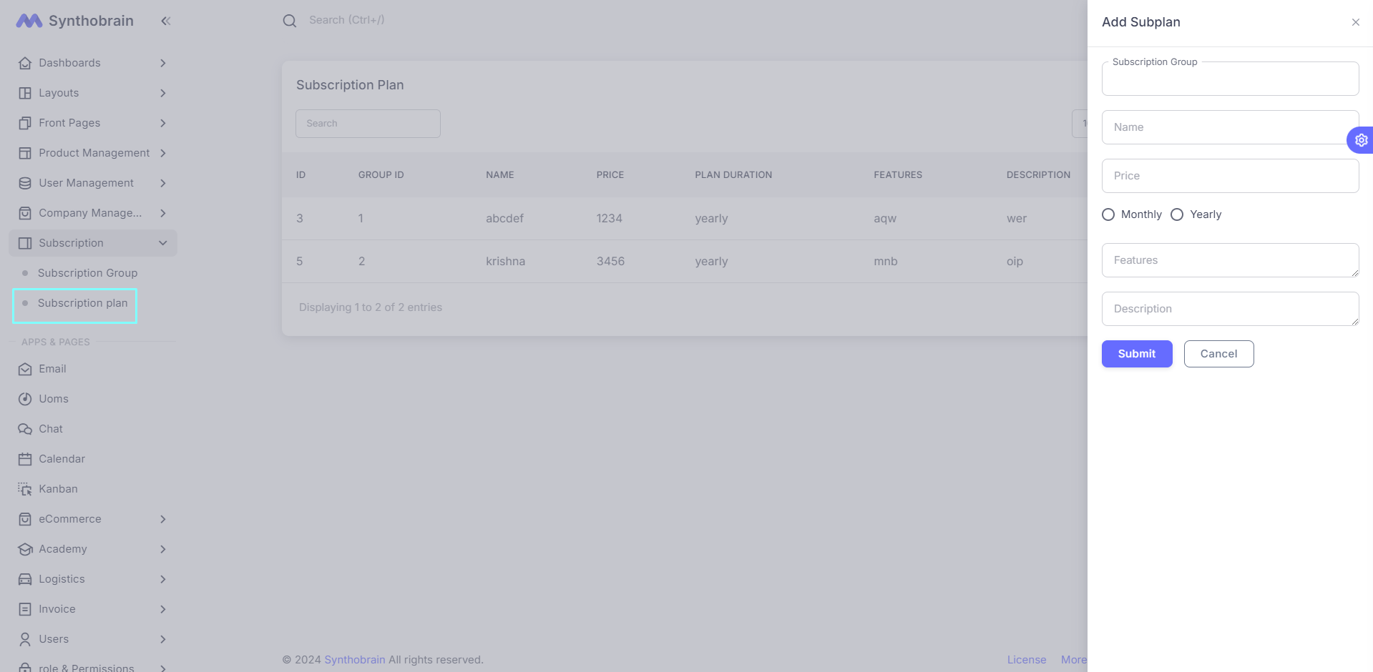Expand the Dashboards menu chevron
Viewport: 1373px width, 672px height.
point(163,63)
